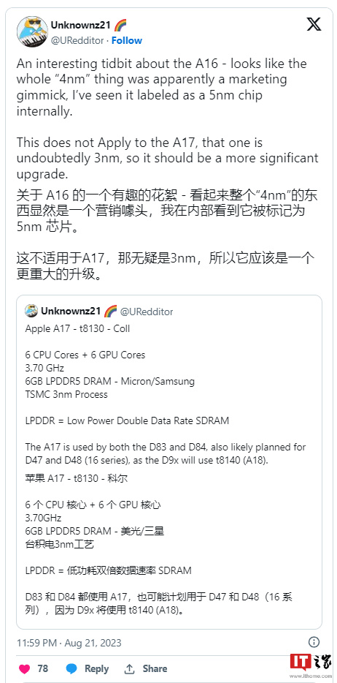Open the Unknownz21 name in the quoted tweet

(71, 311)
